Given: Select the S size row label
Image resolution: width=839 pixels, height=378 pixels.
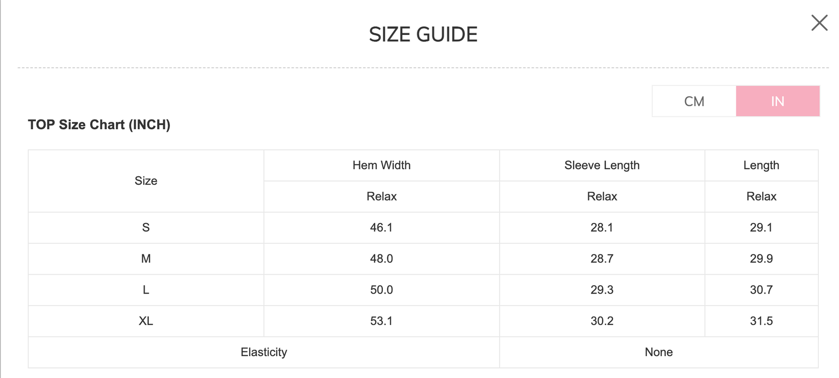Looking at the screenshot, I should pos(146,227).
